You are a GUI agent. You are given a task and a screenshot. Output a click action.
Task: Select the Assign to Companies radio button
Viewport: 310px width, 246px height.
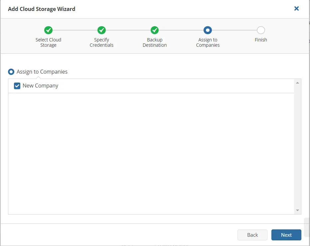pyautogui.click(x=11, y=72)
